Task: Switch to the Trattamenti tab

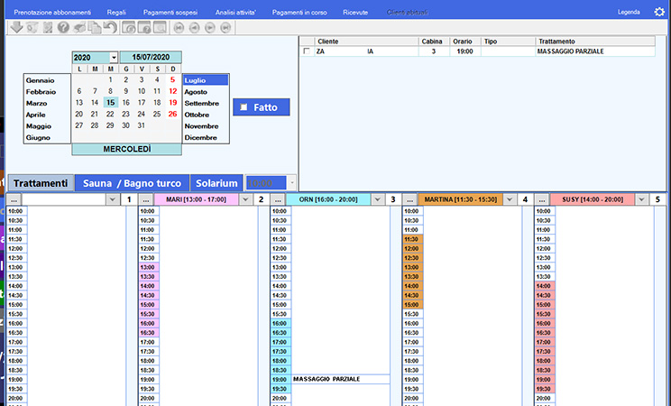Action: point(41,183)
